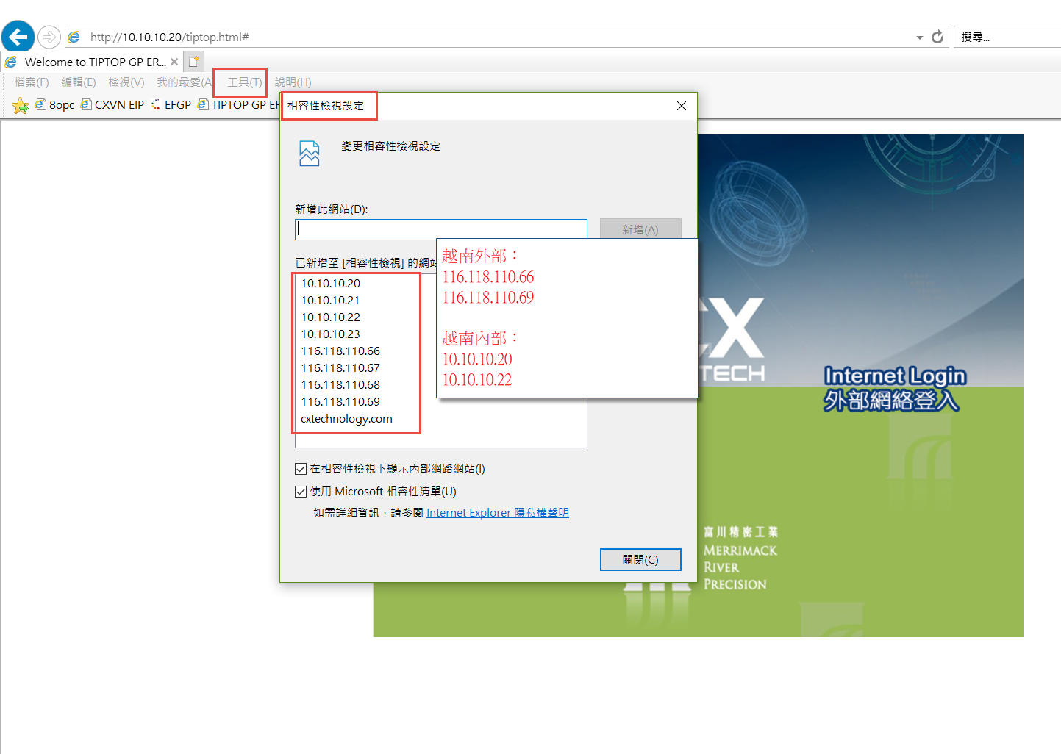
Task: Open the Favorites star icon
Action: point(20,106)
